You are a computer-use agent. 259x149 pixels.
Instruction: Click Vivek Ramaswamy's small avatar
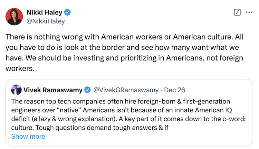(17, 90)
